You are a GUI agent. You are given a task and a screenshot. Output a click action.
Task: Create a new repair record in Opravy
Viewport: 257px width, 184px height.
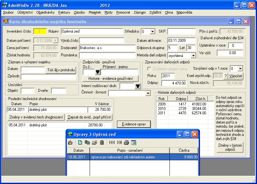coord(80,143)
